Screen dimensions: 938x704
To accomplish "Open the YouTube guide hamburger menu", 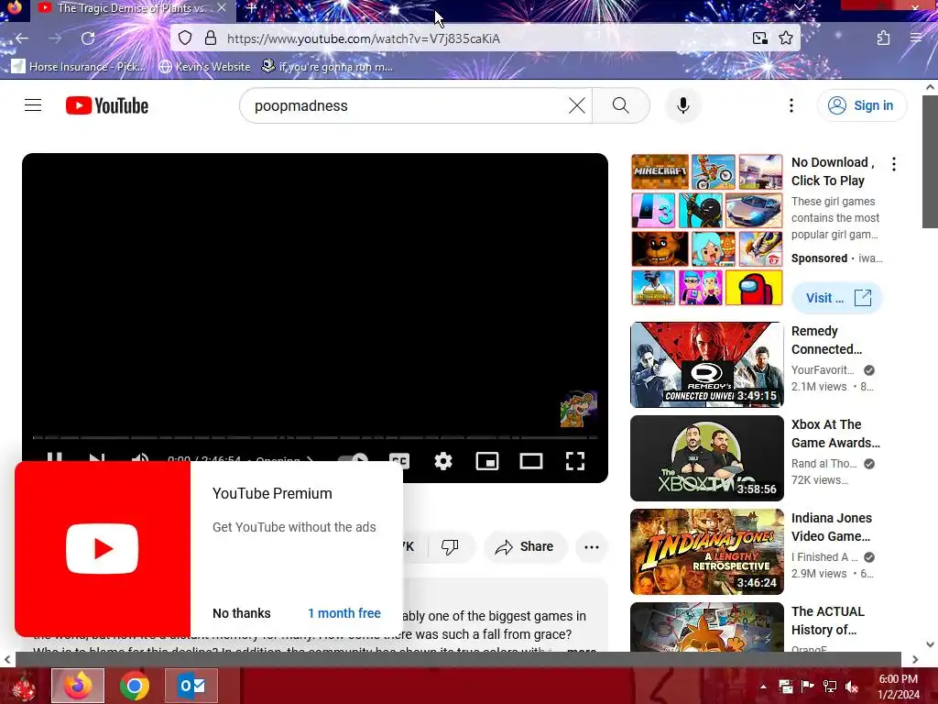I will click(x=33, y=105).
